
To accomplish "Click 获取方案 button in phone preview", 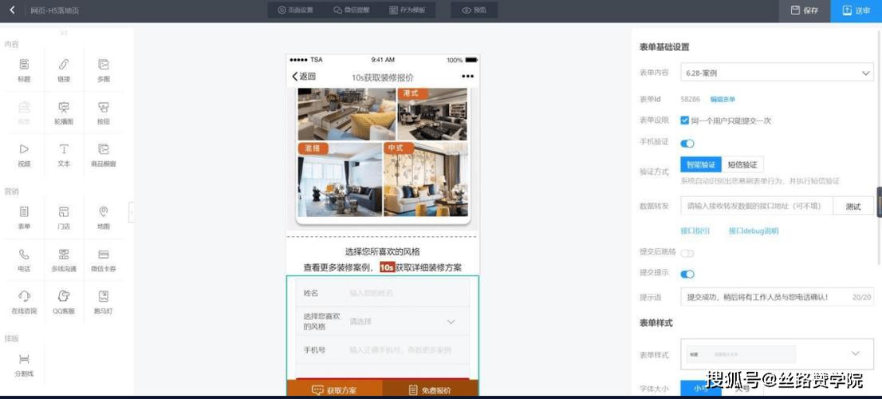I will [x=334, y=389].
